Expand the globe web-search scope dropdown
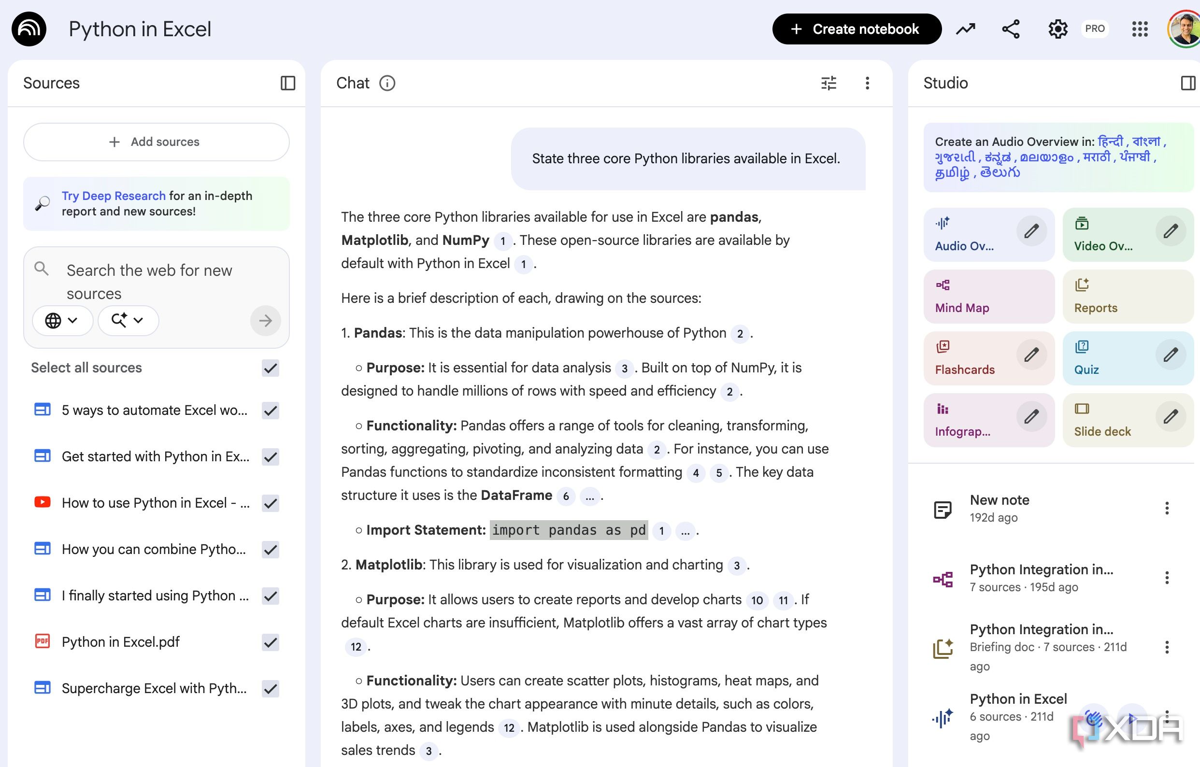This screenshot has width=1200, height=767. (x=62, y=320)
